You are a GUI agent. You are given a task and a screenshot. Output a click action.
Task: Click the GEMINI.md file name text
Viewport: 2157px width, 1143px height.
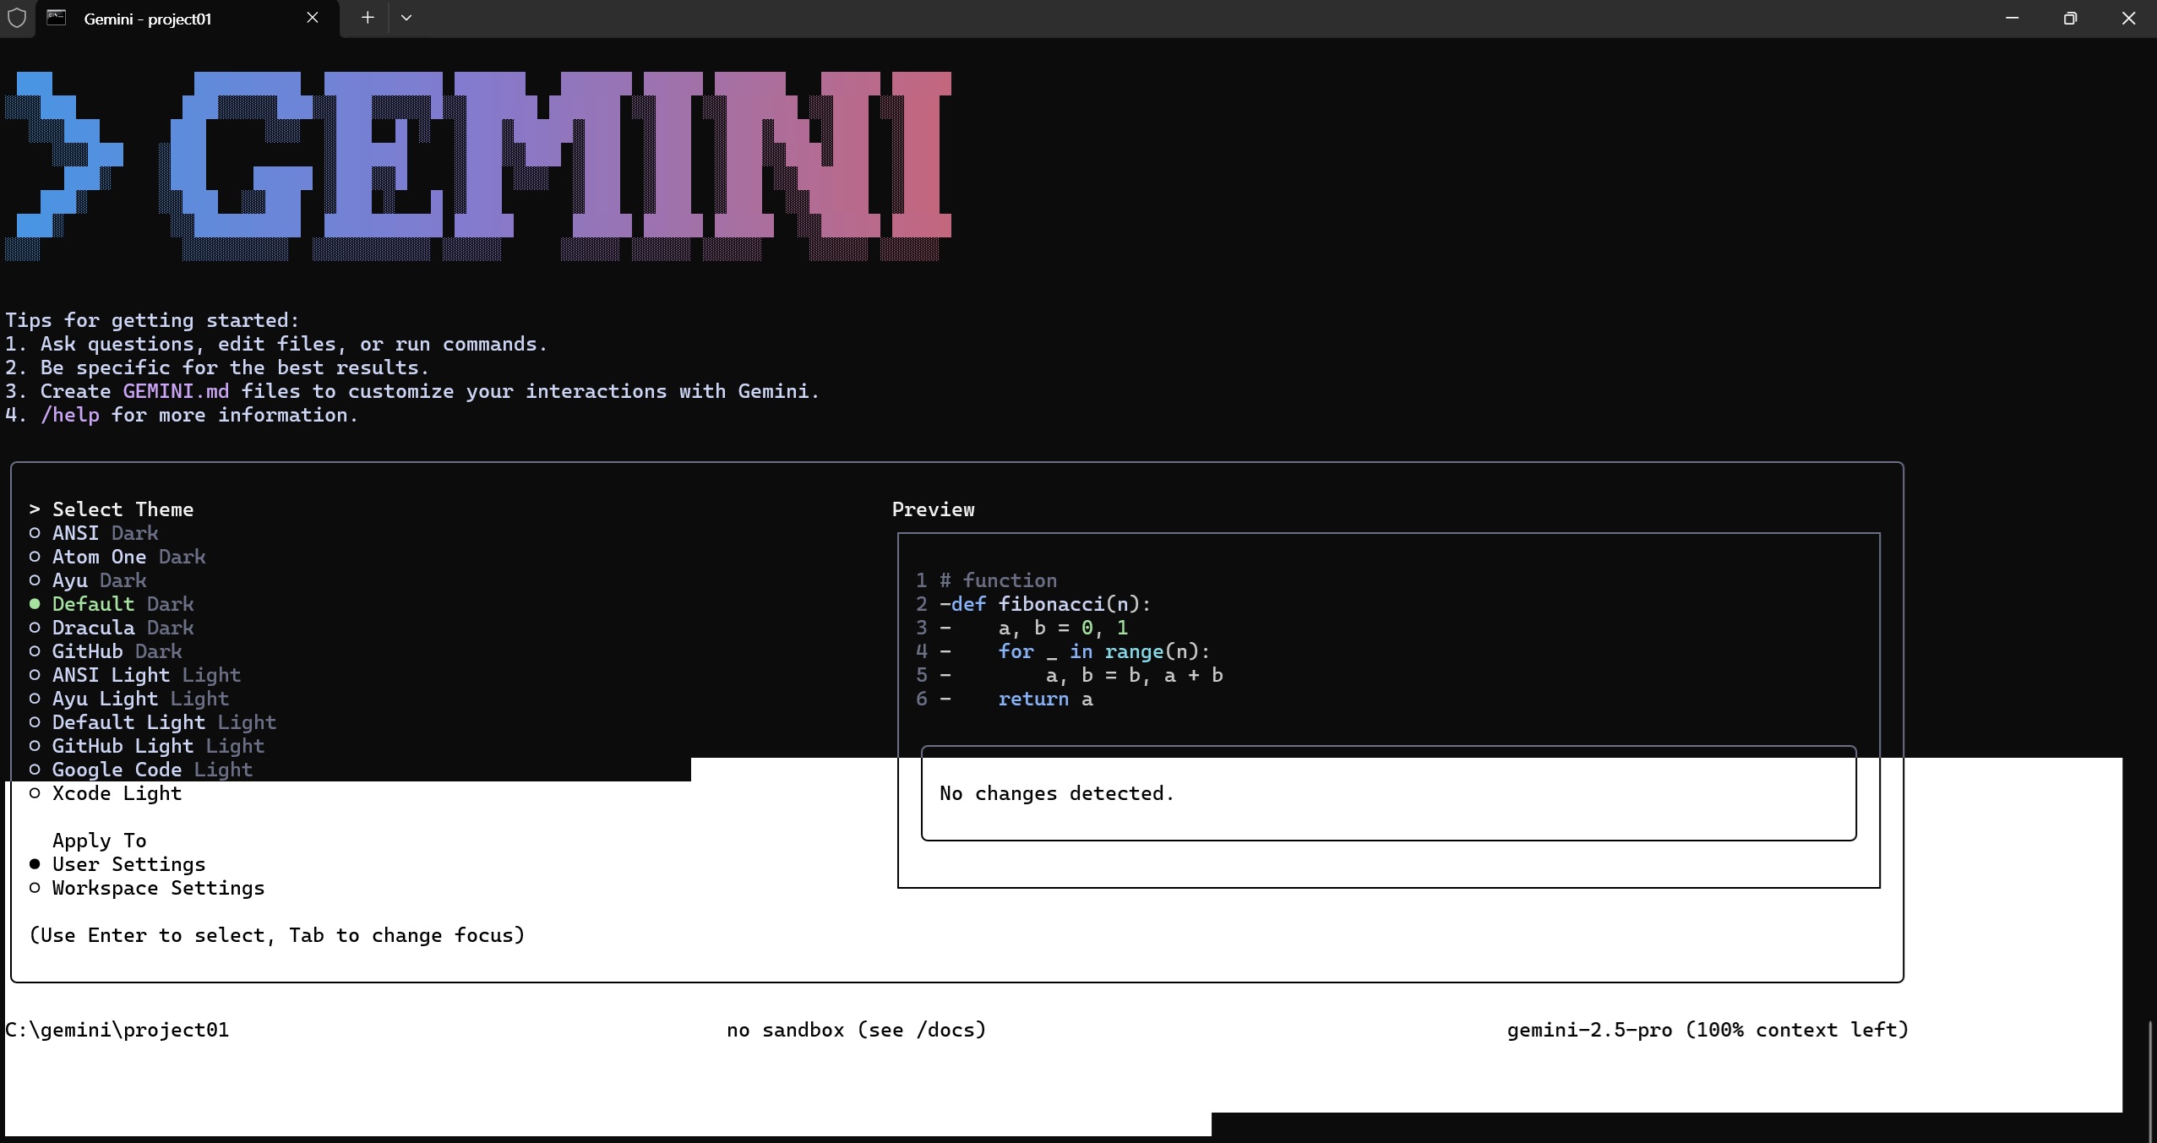pyautogui.click(x=176, y=391)
